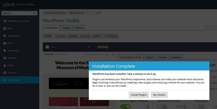The image size is (217, 109).
Task: Dismiss dialog with No, thanks
Action: coord(159,95)
